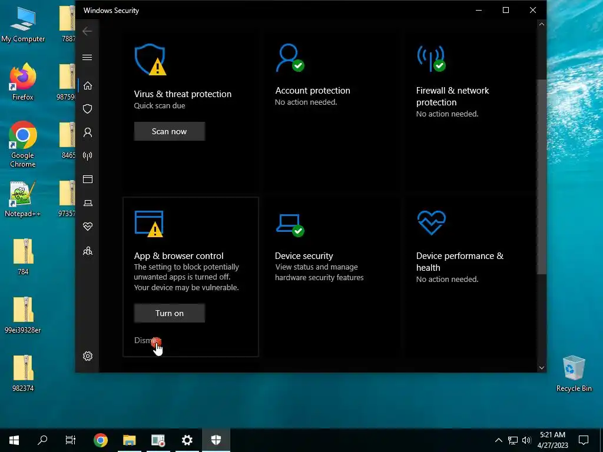
Task: Click the App & browser control warning tile icon
Action: click(x=149, y=223)
